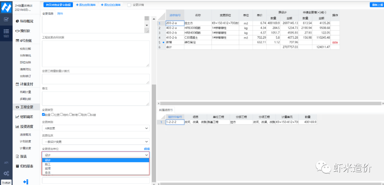Select the 项目 list icon in sidebar
The image size is (384, 185).
[x=6, y=32]
